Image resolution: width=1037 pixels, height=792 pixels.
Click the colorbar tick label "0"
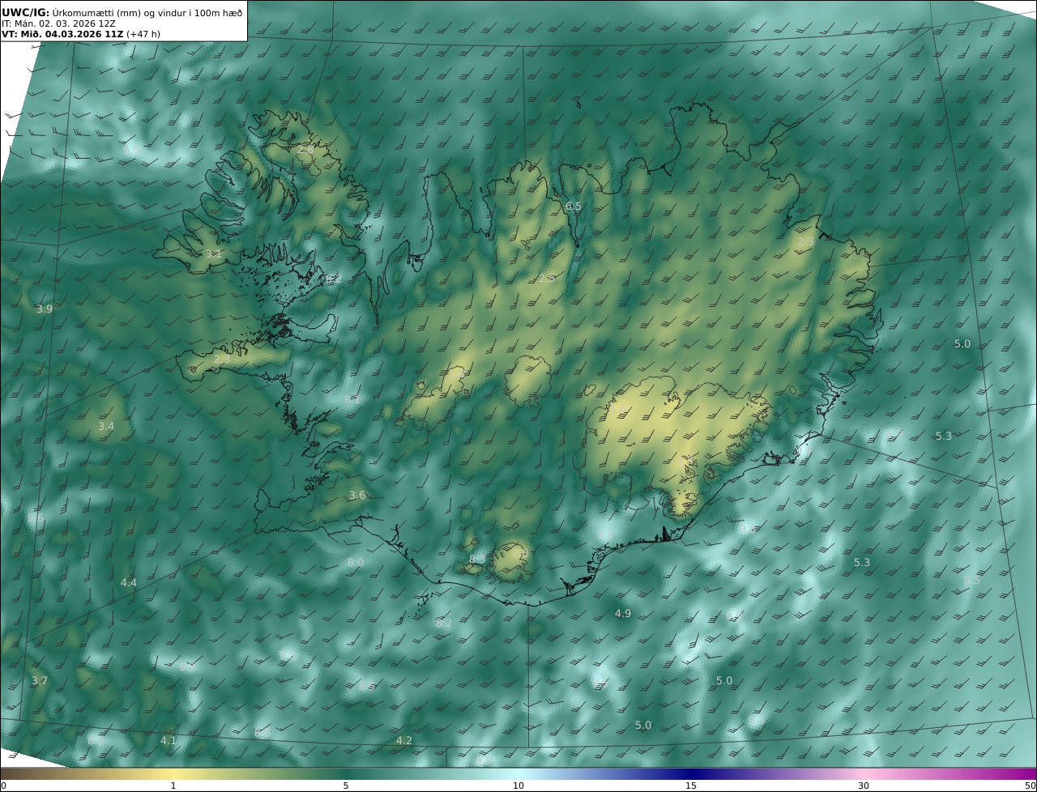3,786
